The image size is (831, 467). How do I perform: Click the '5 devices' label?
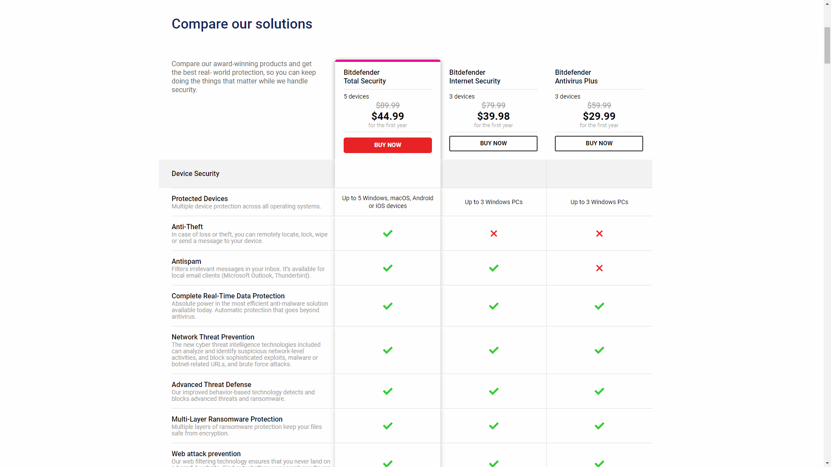pyautogui.click(x=356, y=96)
